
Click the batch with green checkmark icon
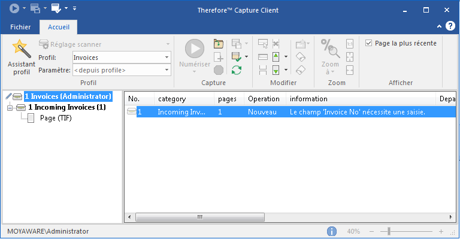coord(237,57)
